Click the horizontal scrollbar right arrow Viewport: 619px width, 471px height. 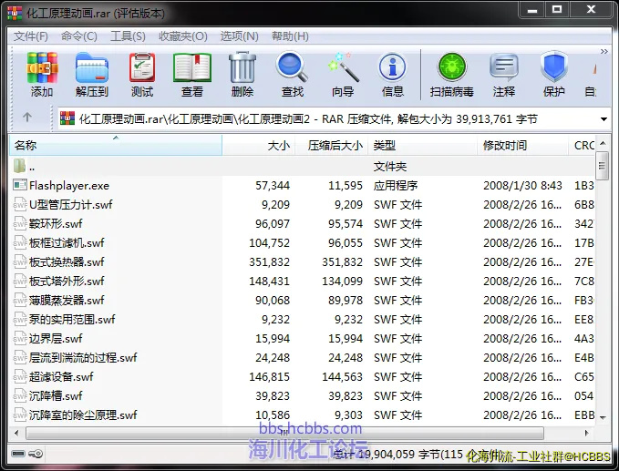586,433
